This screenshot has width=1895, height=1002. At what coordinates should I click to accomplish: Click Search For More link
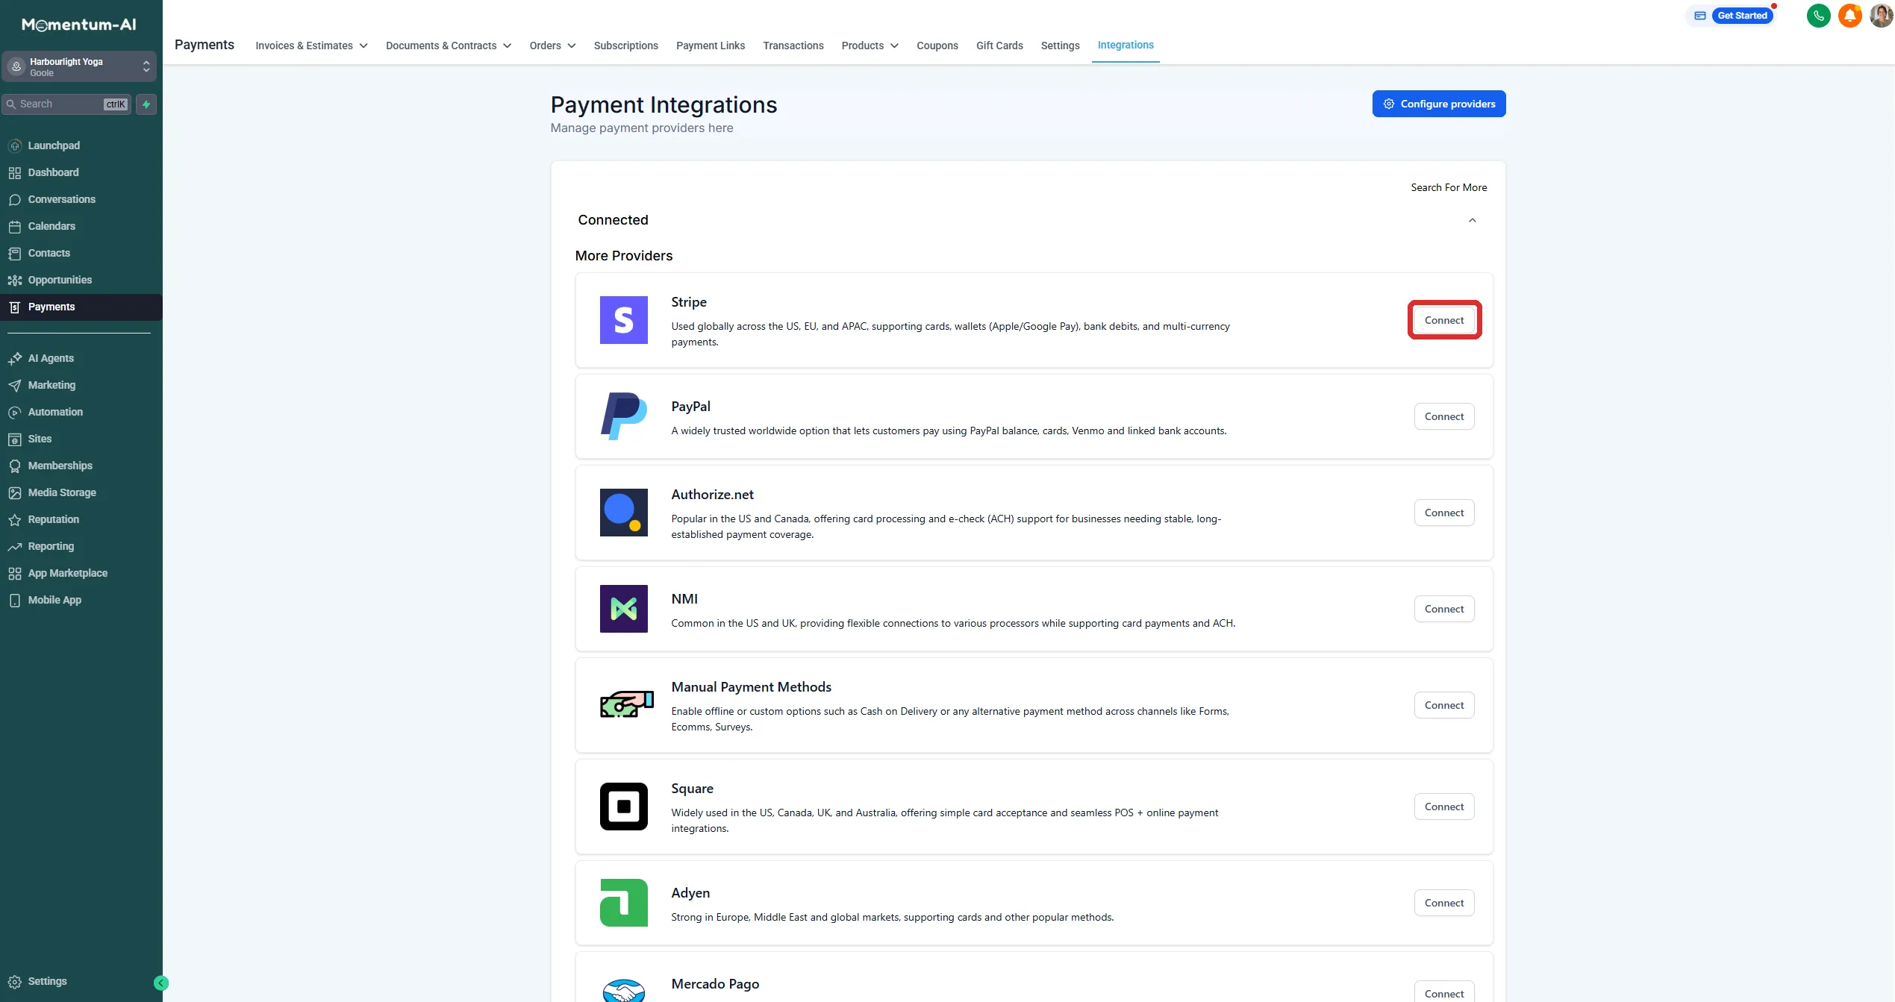point(1448,187)
